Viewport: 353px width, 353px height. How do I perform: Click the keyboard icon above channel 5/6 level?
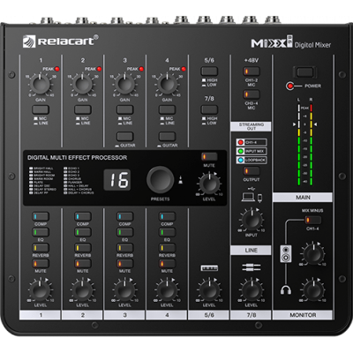[x=209, y=268]
